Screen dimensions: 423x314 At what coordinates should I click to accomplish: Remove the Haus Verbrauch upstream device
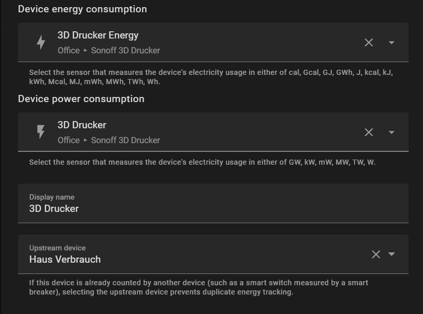click(376, 254)
